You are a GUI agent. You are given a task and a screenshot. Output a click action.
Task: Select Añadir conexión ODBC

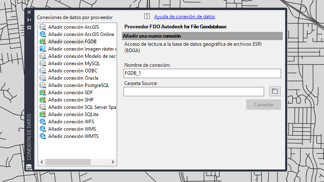[73, 71]
